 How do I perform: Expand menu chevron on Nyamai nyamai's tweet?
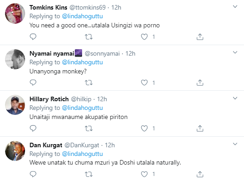coord(235,52)
